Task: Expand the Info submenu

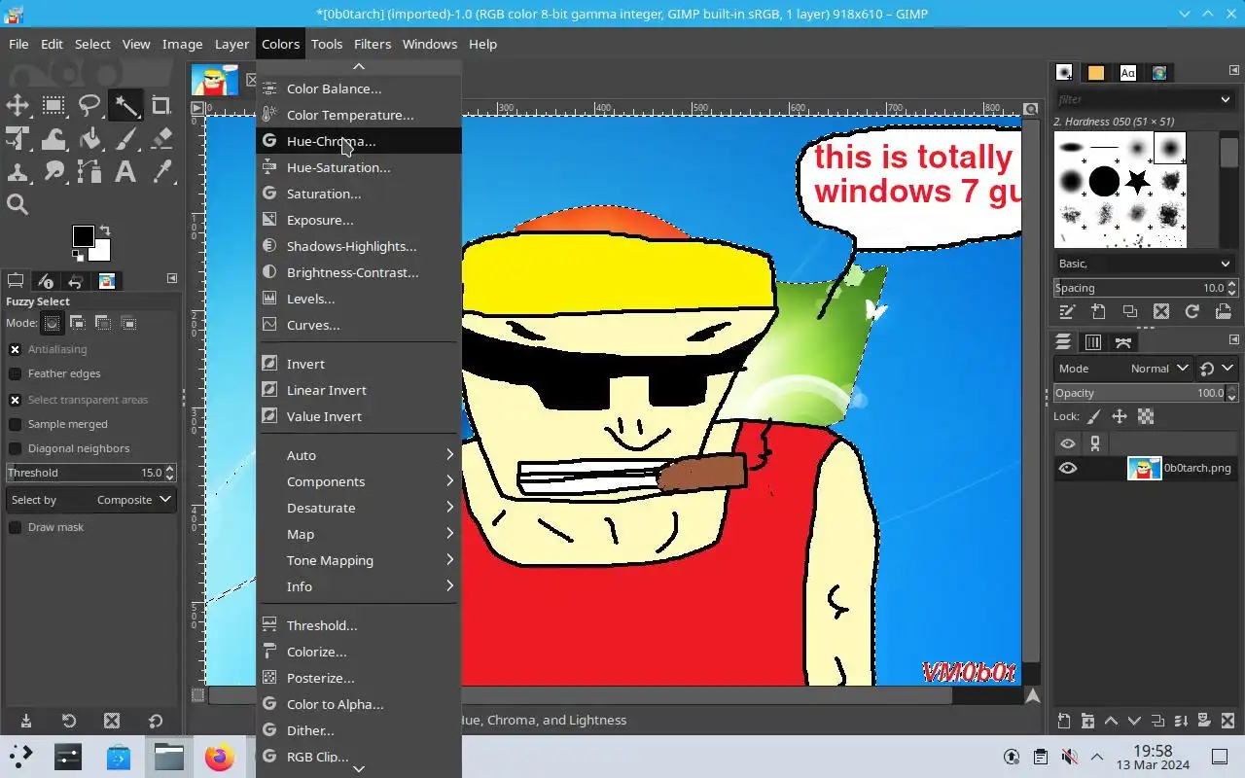Action: click(359, 586)
